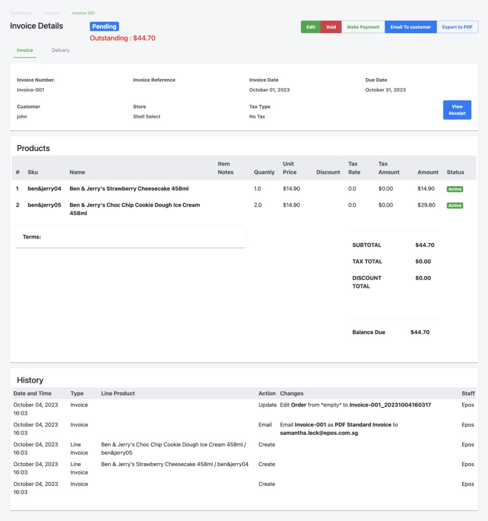The height and width of the screenshot is (521, 488).
Task: Click sku ben&jerry05 in Products table
Action: [x=44, y=205]
